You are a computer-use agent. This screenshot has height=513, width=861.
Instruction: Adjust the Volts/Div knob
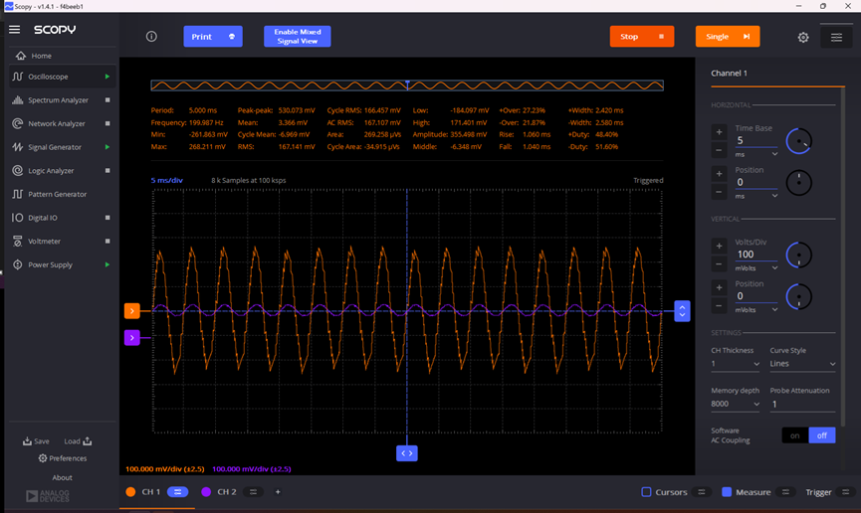click(x=799, y=256)
